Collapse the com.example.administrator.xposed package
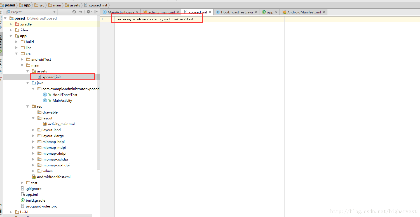The height and width of the screenshot is (217, 420). pos(33,89)
